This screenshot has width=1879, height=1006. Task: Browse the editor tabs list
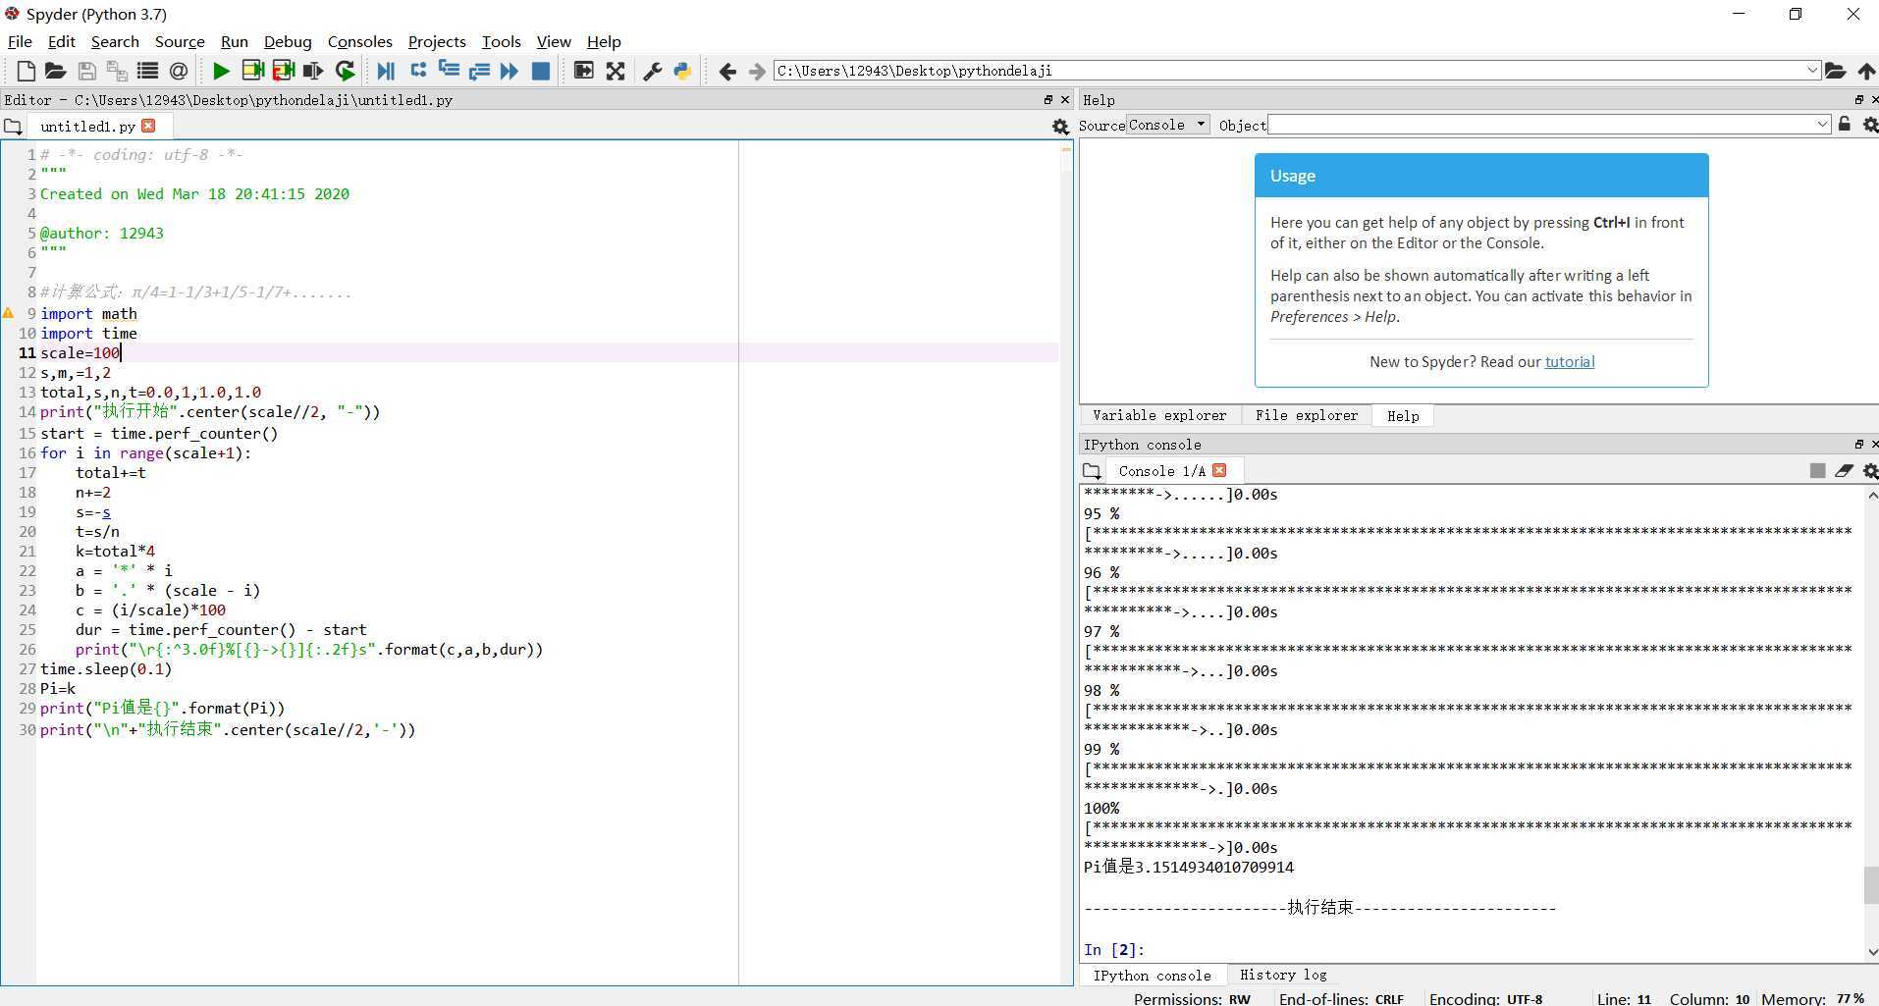(13, 127)
